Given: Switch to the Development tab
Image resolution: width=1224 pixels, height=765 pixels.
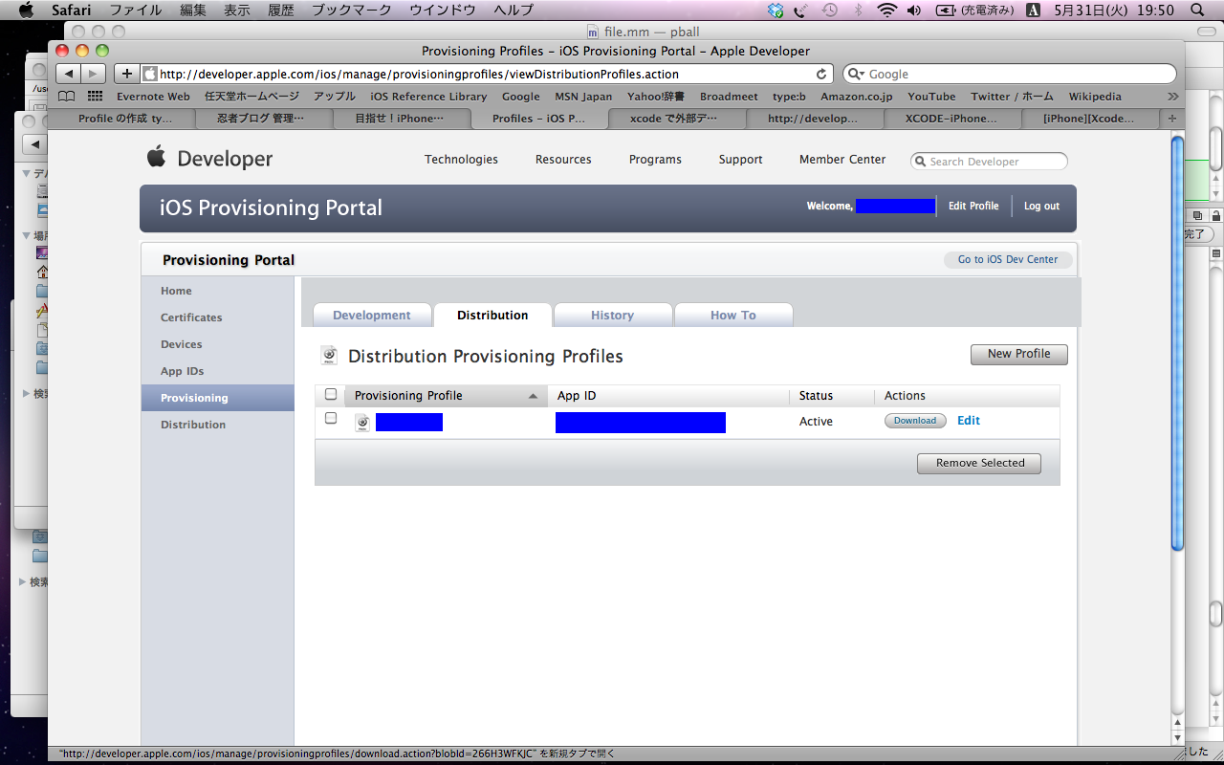Looking at the screenshot, I should coord(372,316).
